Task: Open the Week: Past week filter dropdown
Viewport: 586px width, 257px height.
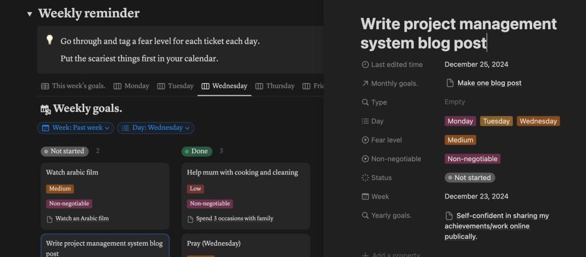Action: tap(76, 128)
